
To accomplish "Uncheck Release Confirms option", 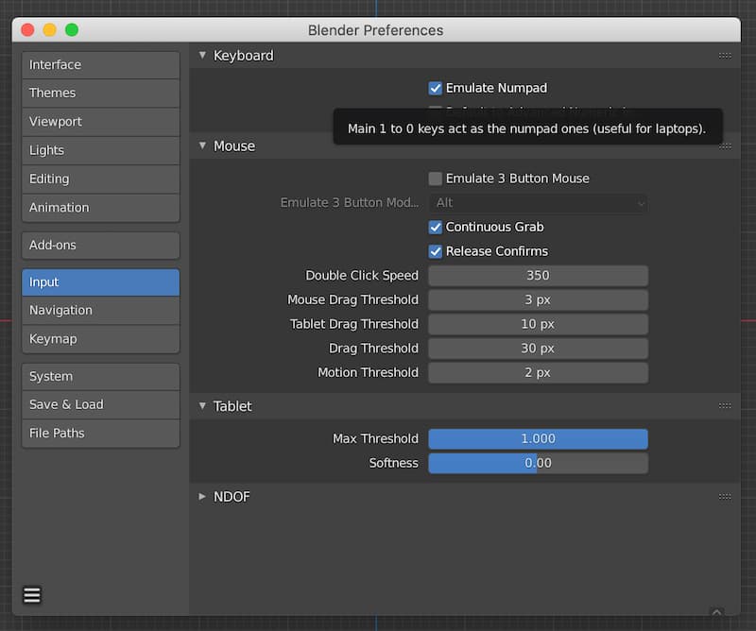I will click(x=436, y=251).
